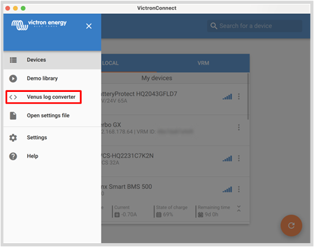Open options menu for BatteryProtect HQ2043GFLD7
314x247 pixels.
coord(239,96)
